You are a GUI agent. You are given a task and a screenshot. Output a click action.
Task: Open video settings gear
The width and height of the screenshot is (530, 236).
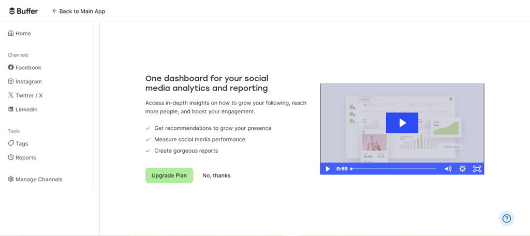pyautogui.click(x=462, y=169)
